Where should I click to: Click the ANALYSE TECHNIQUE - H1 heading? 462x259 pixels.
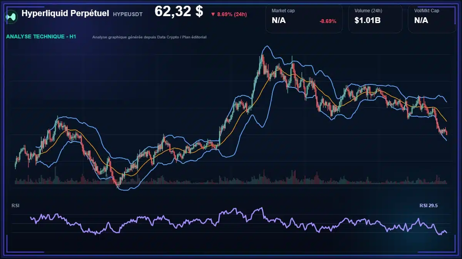(41, 37)
